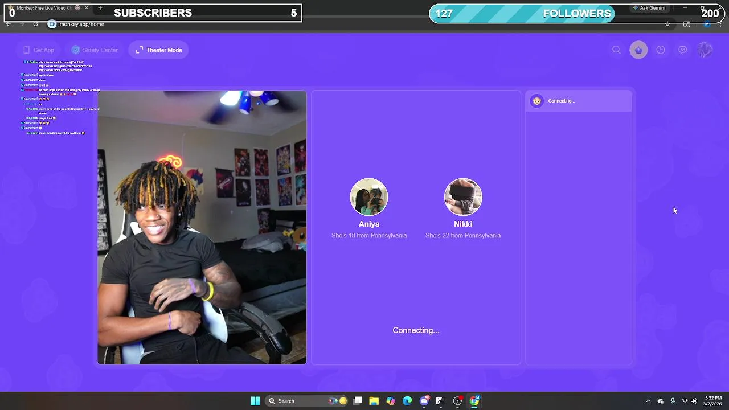
Task: Click Ask Gemini button
Action: tap(649, 8)
